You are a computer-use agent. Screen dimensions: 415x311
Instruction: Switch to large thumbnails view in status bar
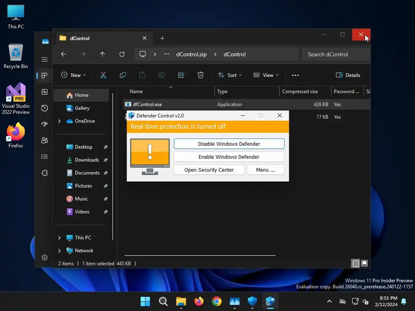(x=364, y=263)
